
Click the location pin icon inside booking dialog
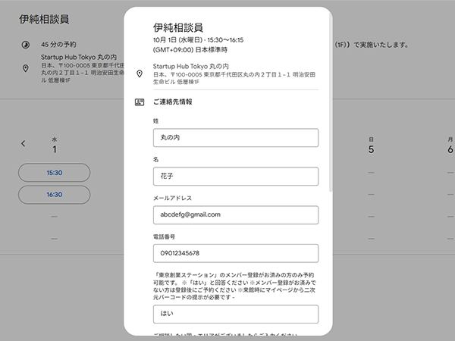click(138, 74)
